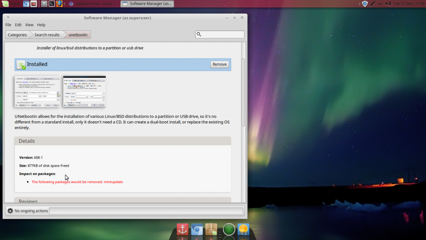
Task: Click the 'Installer of linux/bsd distributions' summary
Action: [x=90, y=48]
